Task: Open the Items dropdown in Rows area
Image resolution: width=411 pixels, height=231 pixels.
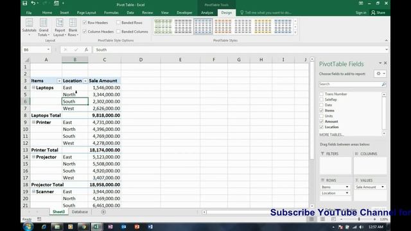Action: tap(347, 187)
